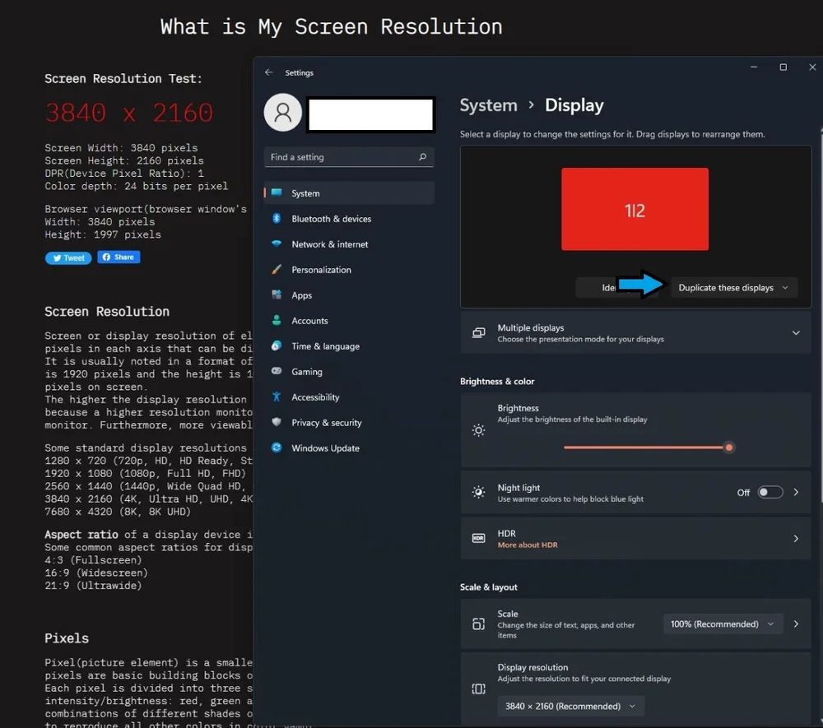
Task: Click the Display resolution icon
Action: [479, 689]
